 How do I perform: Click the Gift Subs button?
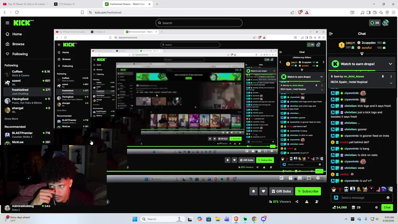click(x=281, y=191)
